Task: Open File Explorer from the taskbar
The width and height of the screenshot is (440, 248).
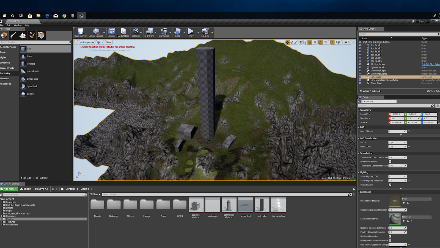Action: pyautogui.click(x=38, y=16)
